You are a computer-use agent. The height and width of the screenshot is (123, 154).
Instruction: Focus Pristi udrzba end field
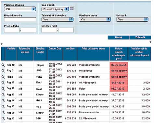(x=29, y=30)
